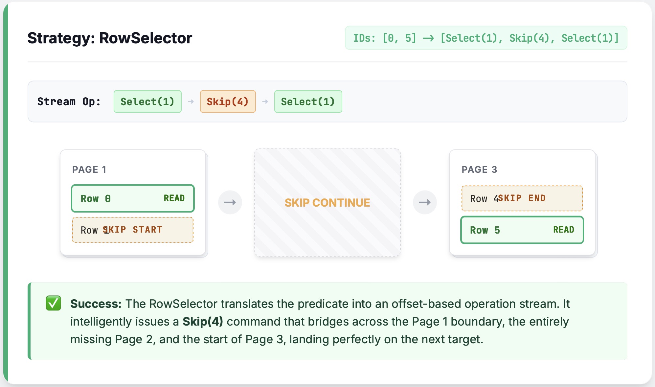Click the bold Success: text
Screen dimensions: 655x387
click(96, 304)
